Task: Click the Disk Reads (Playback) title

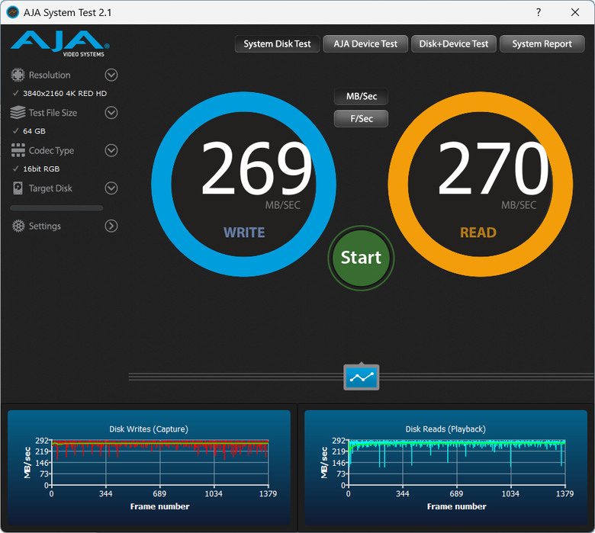Action: pyautogui.click(x=445, y=429)
